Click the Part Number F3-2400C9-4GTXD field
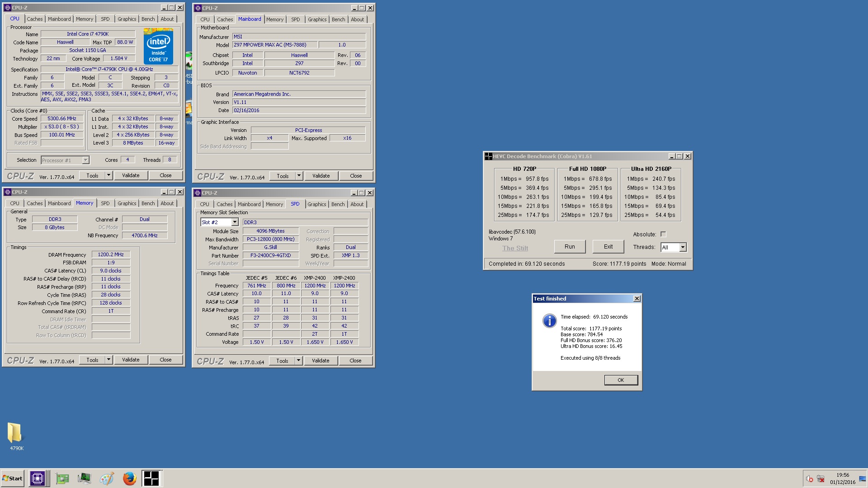868x488 pixels. [x=271, y=255]
